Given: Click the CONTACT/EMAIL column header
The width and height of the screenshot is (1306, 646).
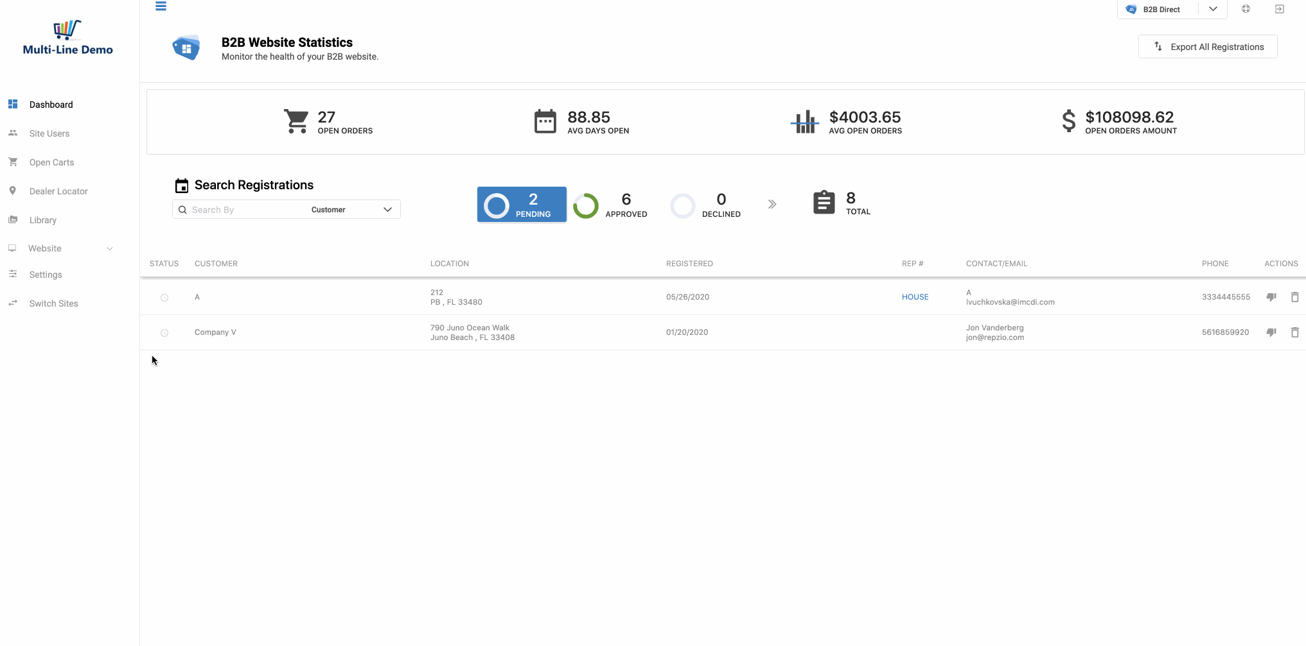Looking at the screenshot, I should (x=996, y=264).
